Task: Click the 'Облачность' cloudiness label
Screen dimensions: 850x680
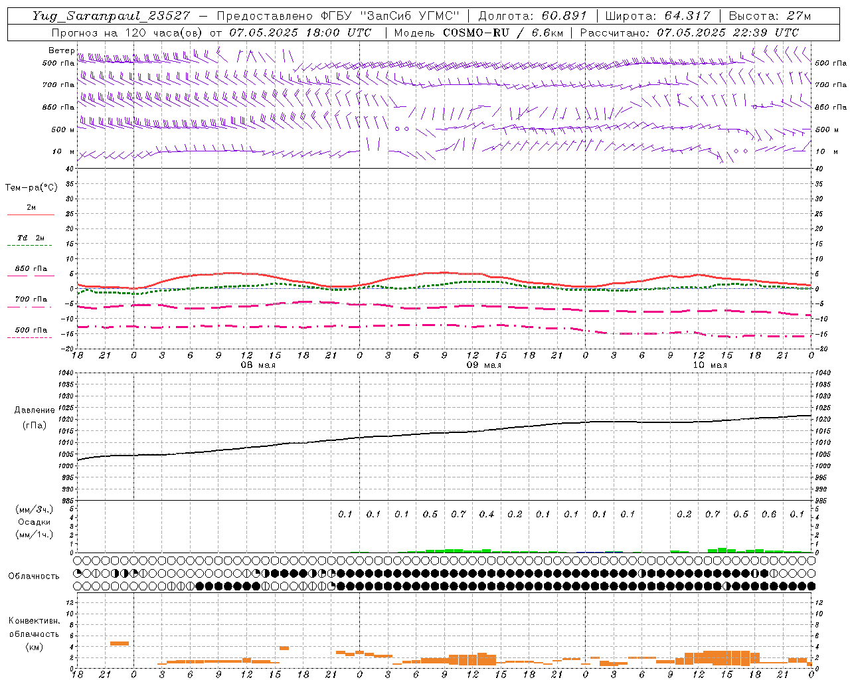Action: pos(34,576)
